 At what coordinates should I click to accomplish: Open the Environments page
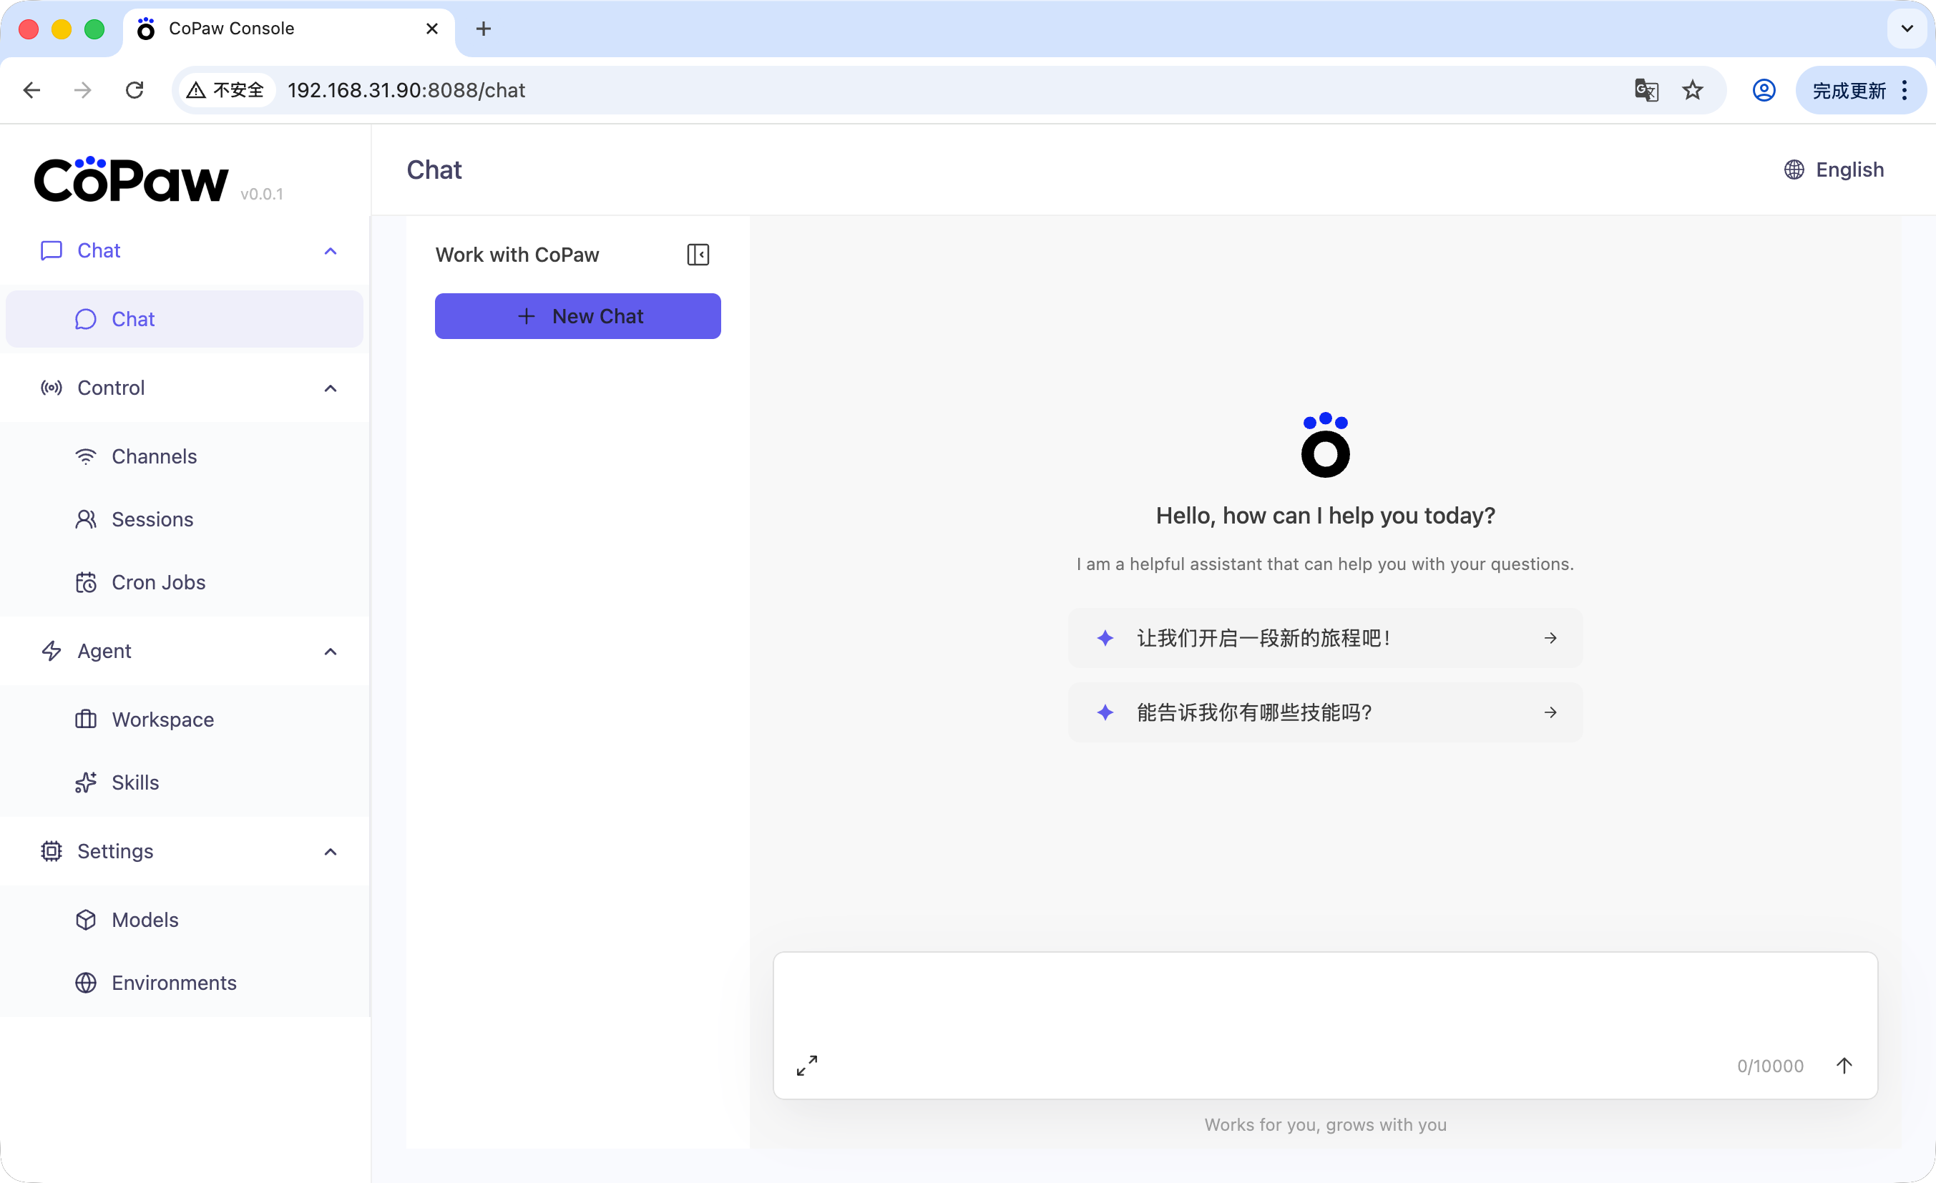tap(174, 983)
